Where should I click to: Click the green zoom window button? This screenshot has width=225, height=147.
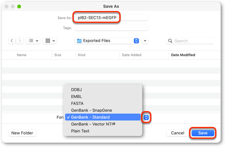(x=19, y=6)
